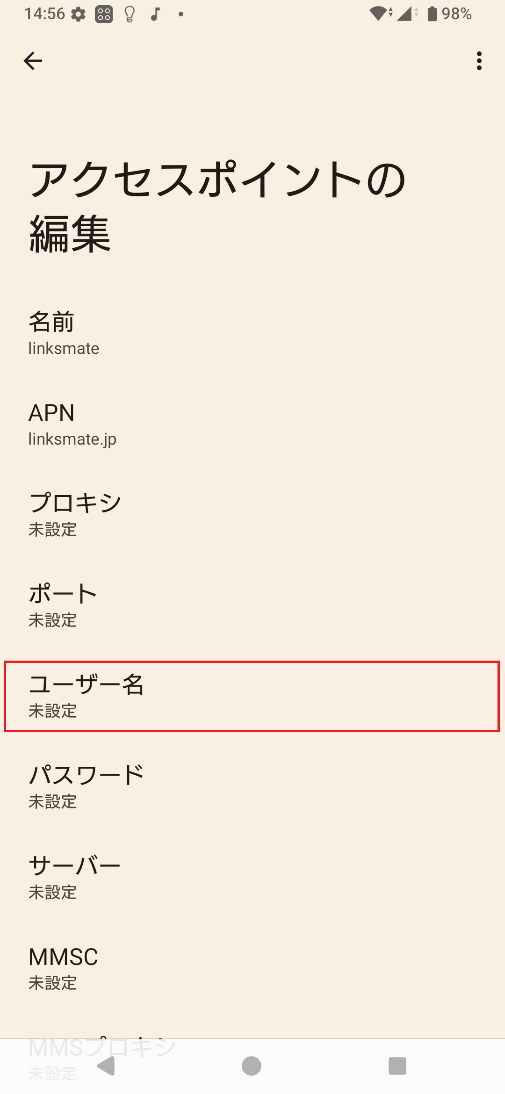Tap the settings gear icon in status bar
The width and height of the screenshot is (505, 1094).
pos(78,14)
